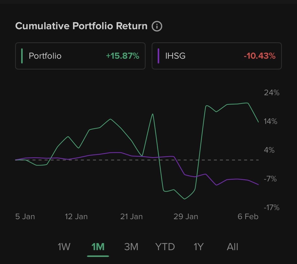Click the purple IHSG legend bar
The width and height of the screenshot is (297, 264).
(158, 56)
